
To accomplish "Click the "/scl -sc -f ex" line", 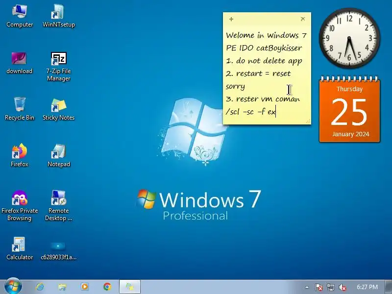I will click(x=250, y=112).
